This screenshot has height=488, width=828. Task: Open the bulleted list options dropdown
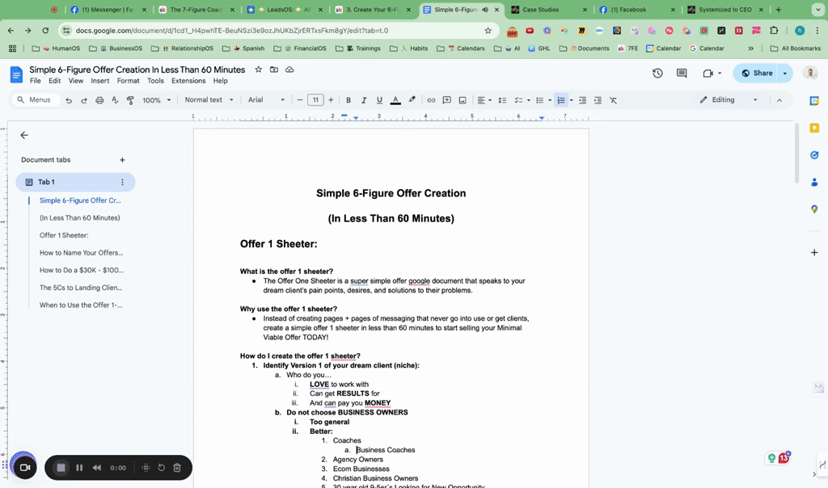550,100
